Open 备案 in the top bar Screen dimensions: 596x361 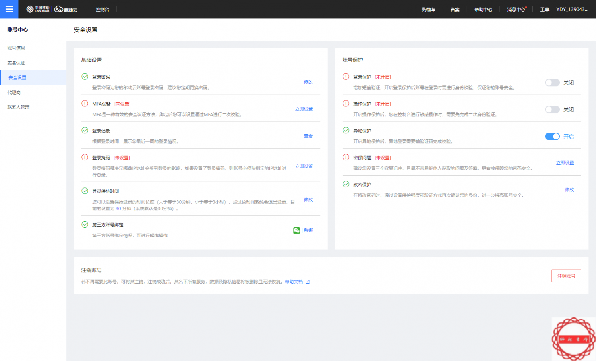click(x=455, y=10)
